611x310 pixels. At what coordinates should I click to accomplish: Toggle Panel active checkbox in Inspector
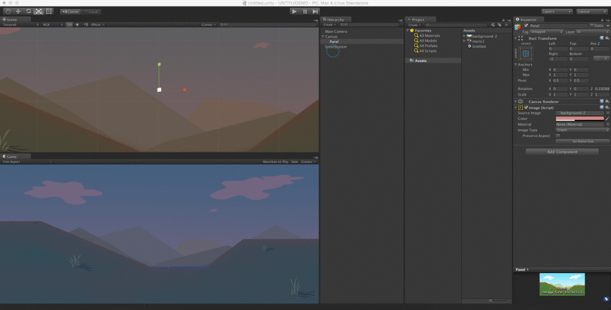[526, 26]
